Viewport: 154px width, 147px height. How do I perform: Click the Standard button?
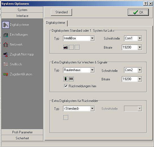coord(62,12)
